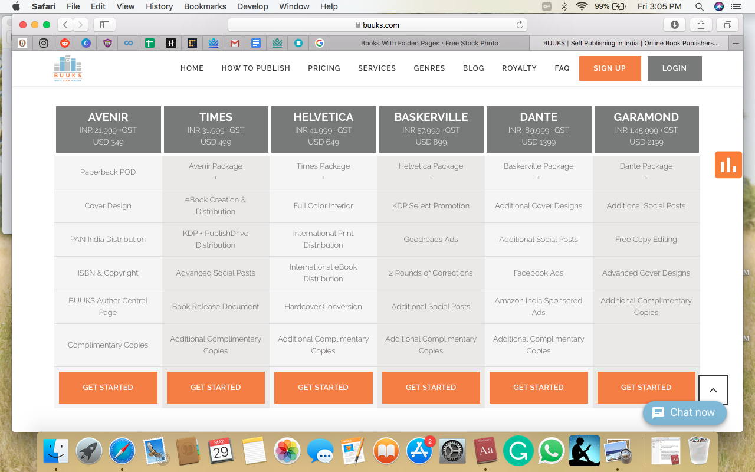
Task: Click the buuks.com address bar
Action: pos(377,25)
